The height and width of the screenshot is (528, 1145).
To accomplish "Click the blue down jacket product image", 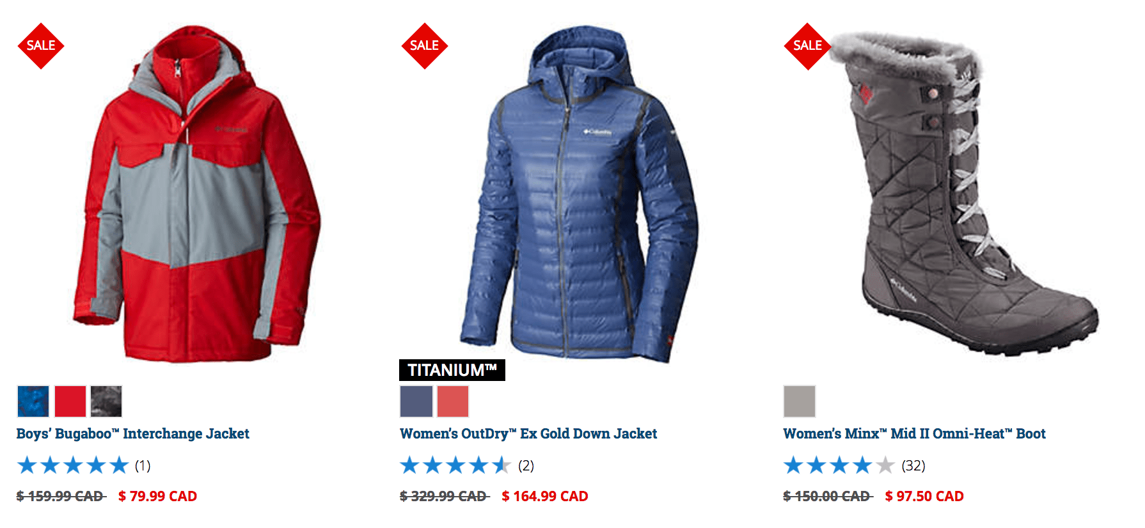I will point(579,194).
